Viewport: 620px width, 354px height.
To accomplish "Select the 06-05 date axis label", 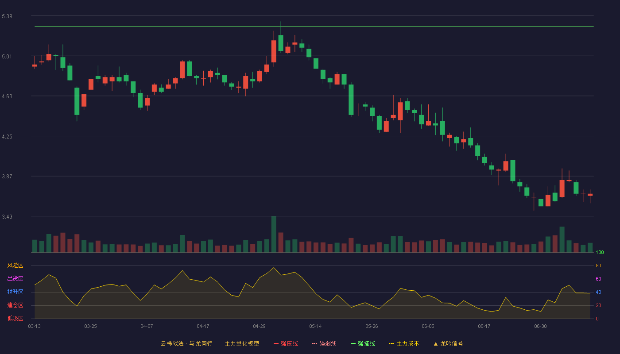I will (x=428, y=326).
